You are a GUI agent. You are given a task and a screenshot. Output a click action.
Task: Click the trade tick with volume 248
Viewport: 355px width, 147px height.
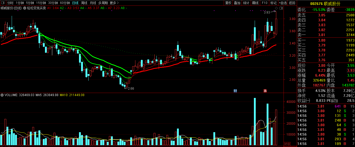tap(326, 120)
